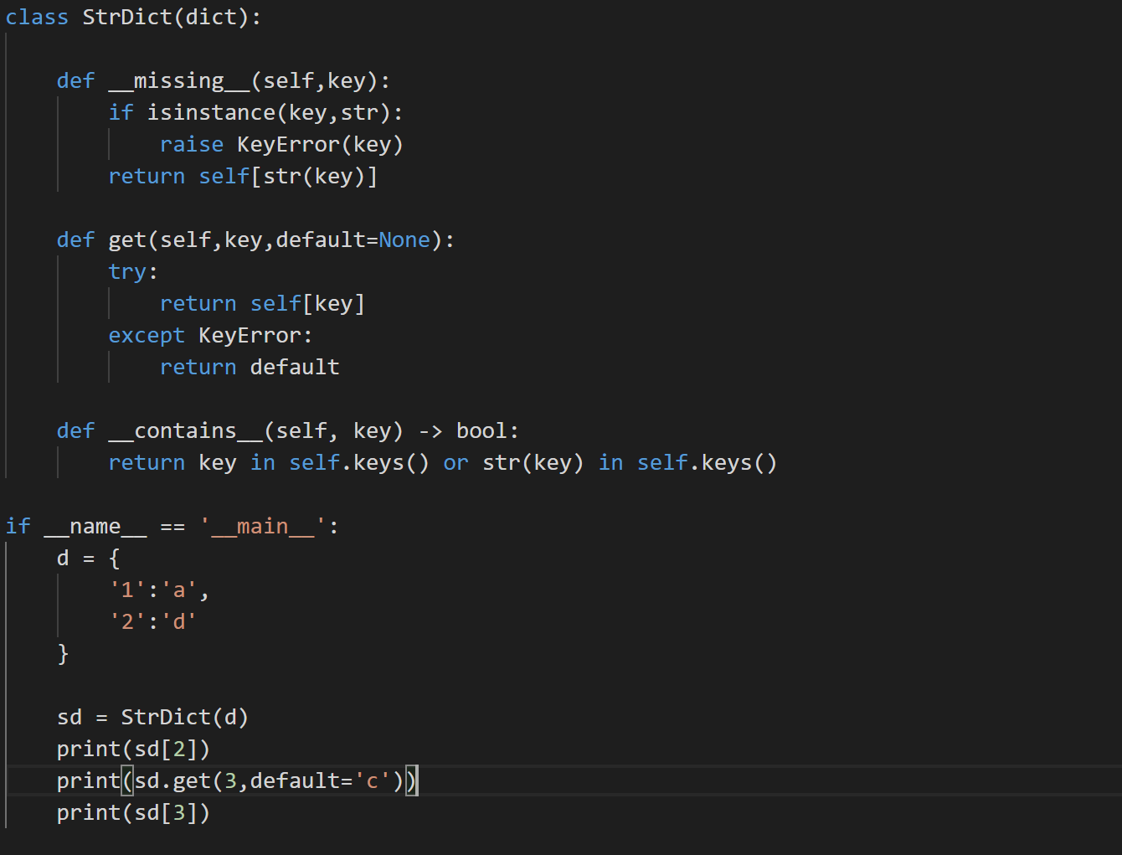
Task: Click the 'bool' return type annotation
Action: 481,431
